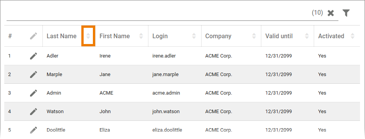Viewport: 365px width, 139px height.
Task: Edit the Admin user with pencil icon
Action: click(x=34, y=93)
